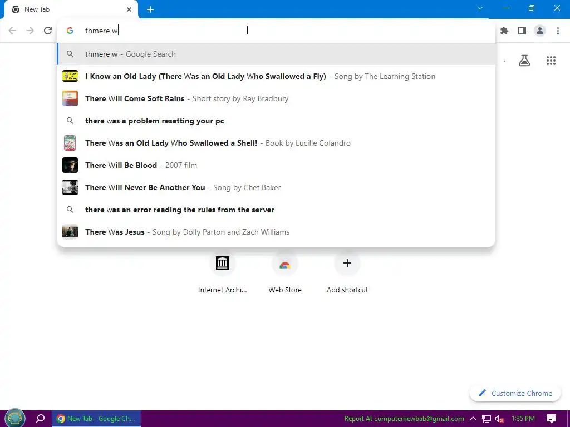
Task: Click the Lucille Colandro book thumbnail
Action: (x=70, y=143)
